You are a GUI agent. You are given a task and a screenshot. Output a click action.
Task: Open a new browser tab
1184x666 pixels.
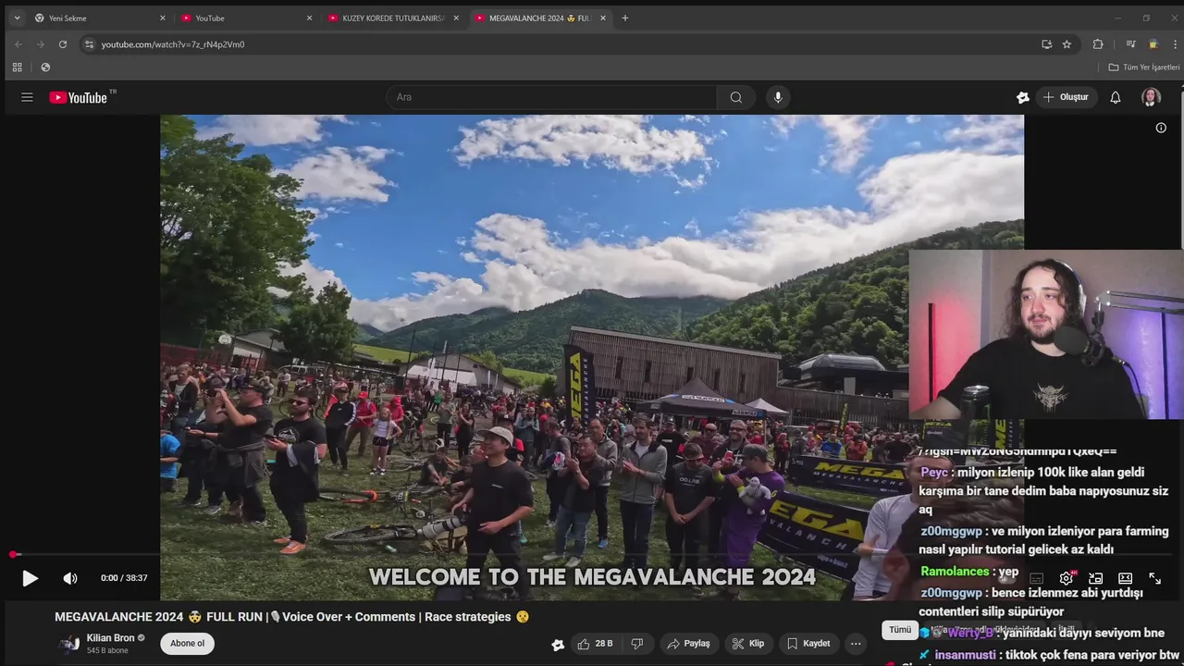(x=625, y=18)
